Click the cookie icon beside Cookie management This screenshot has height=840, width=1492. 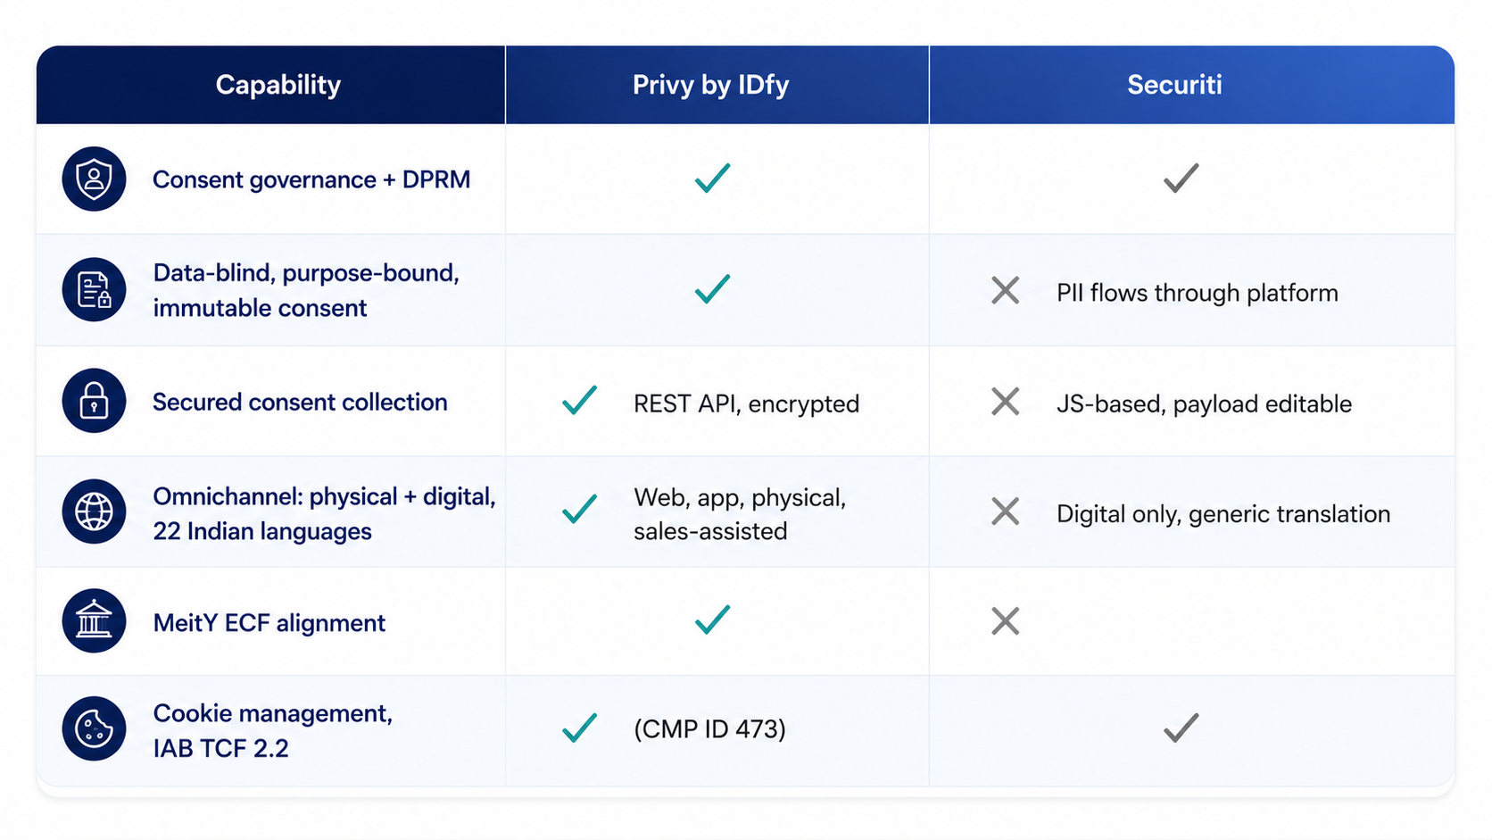tap(94, 728)
